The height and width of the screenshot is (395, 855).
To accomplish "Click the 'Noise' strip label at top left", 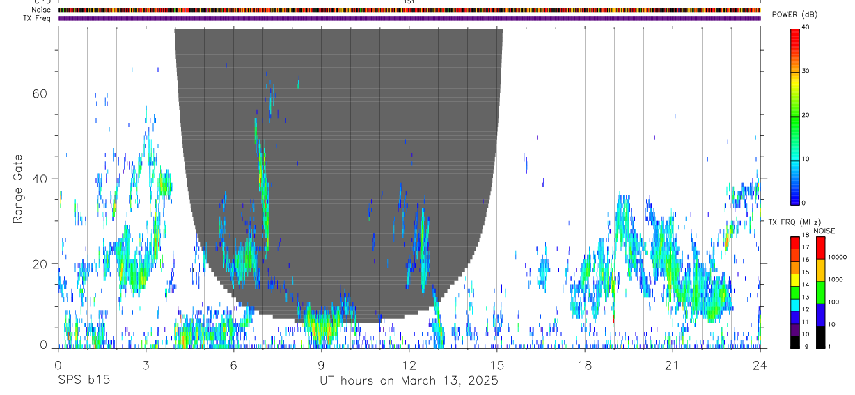I will [42, 10].
